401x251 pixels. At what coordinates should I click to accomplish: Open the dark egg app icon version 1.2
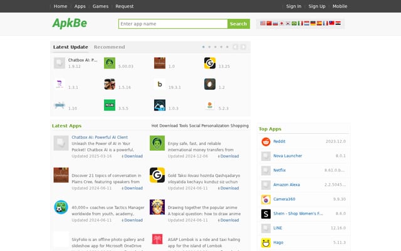(x=210, y=84)
